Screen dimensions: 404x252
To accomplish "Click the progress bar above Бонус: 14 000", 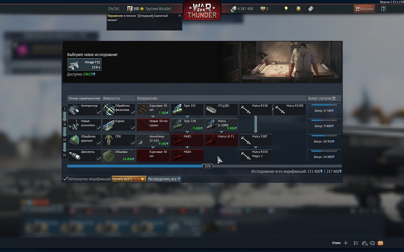I will click(x=324, y=151).
